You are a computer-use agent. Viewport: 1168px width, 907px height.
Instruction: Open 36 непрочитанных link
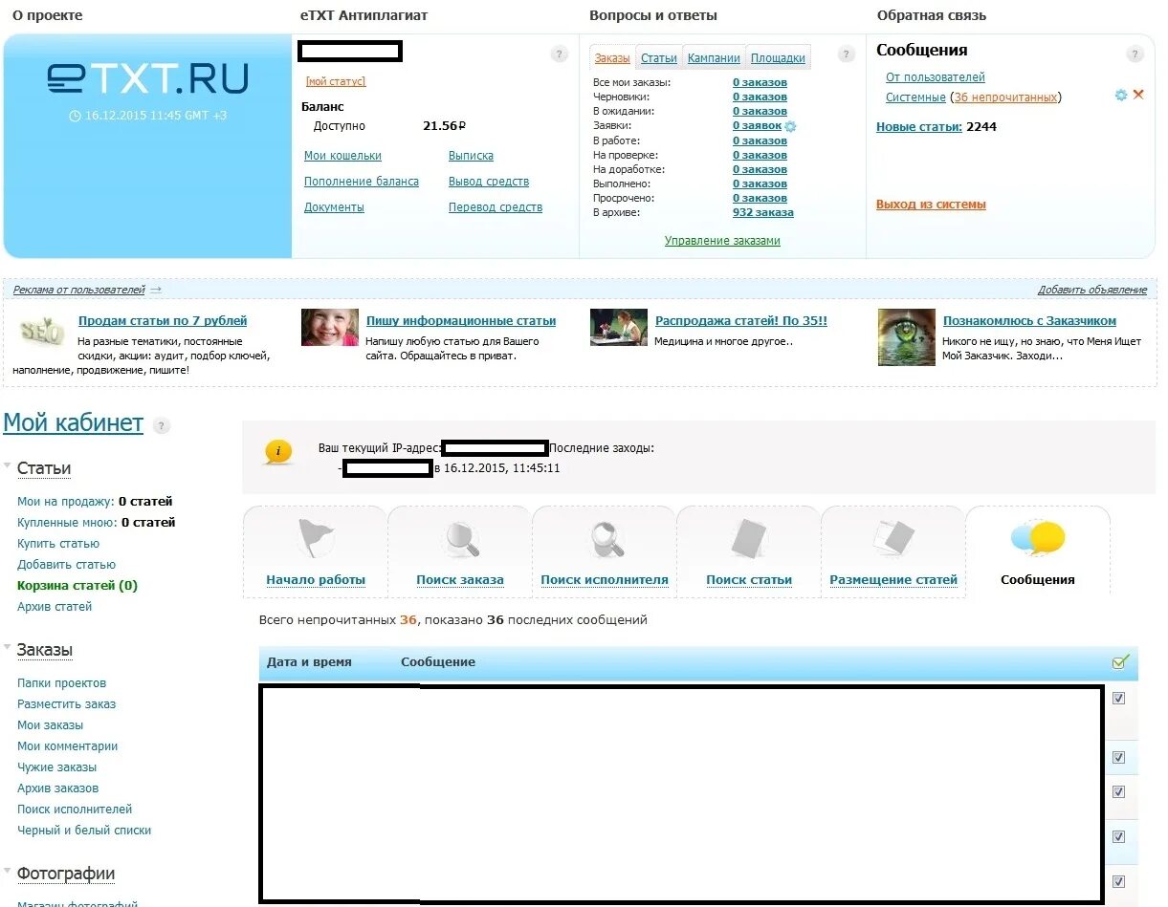tap(1005, 97)
